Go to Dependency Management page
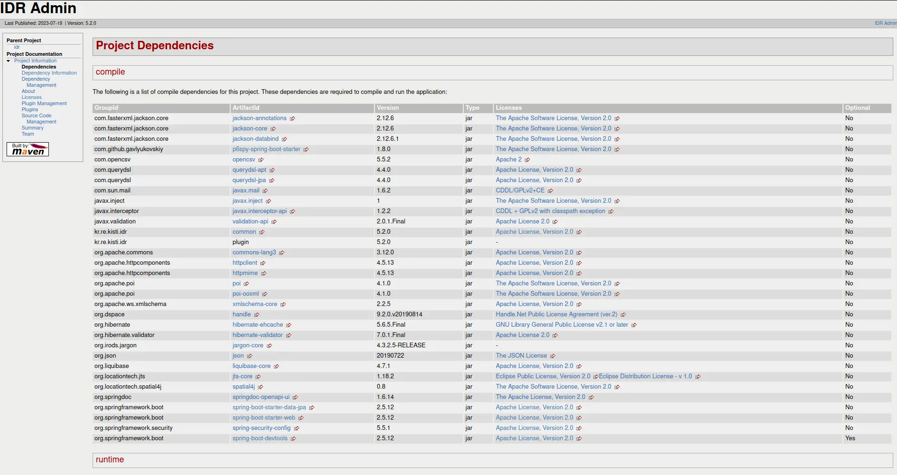897x475 pixels. tap(39, 82)
